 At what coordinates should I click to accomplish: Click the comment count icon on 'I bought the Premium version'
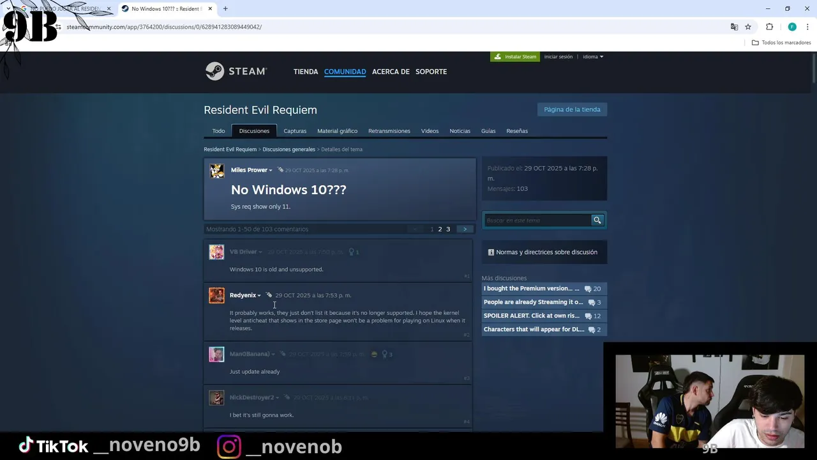[588, 289]
